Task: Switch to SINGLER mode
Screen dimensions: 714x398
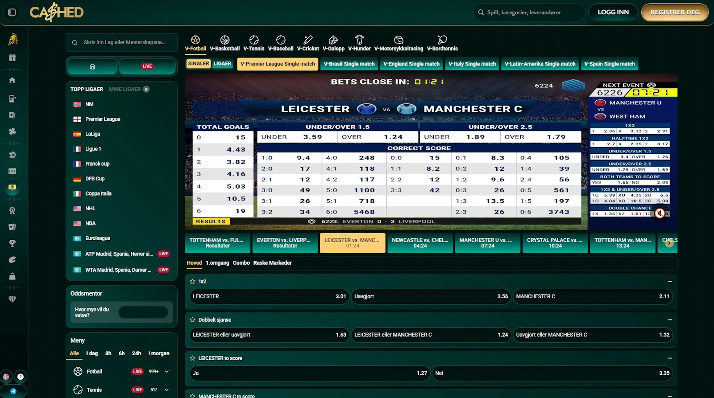Action: [x=199, y=64]
